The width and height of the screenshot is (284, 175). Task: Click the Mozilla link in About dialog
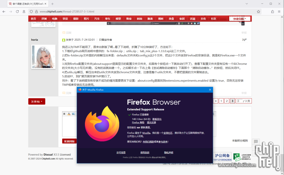(146, 133)
